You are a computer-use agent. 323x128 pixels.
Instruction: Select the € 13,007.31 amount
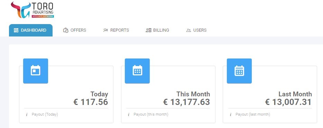coord(288,102)
